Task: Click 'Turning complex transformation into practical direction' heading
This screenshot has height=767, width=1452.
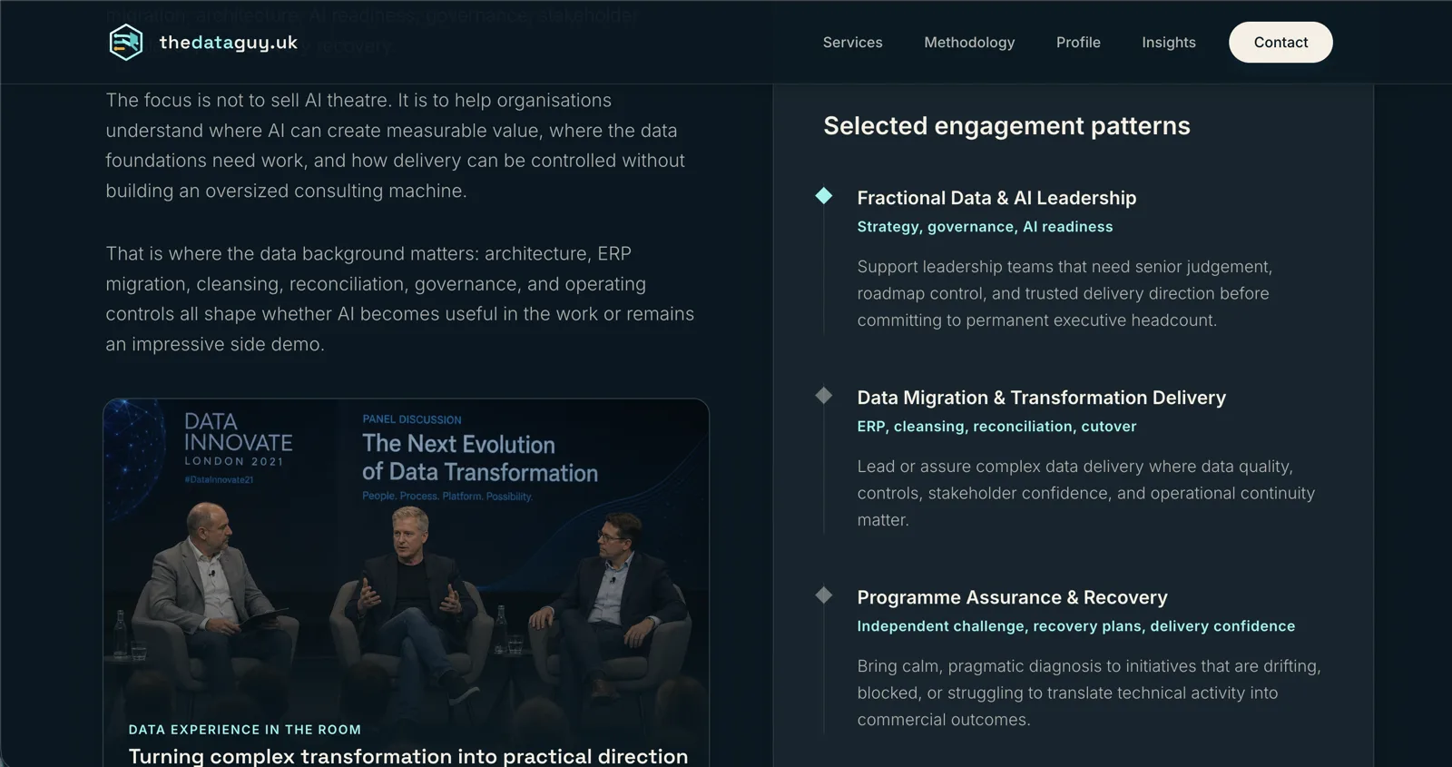Action: tap(408, 756)
